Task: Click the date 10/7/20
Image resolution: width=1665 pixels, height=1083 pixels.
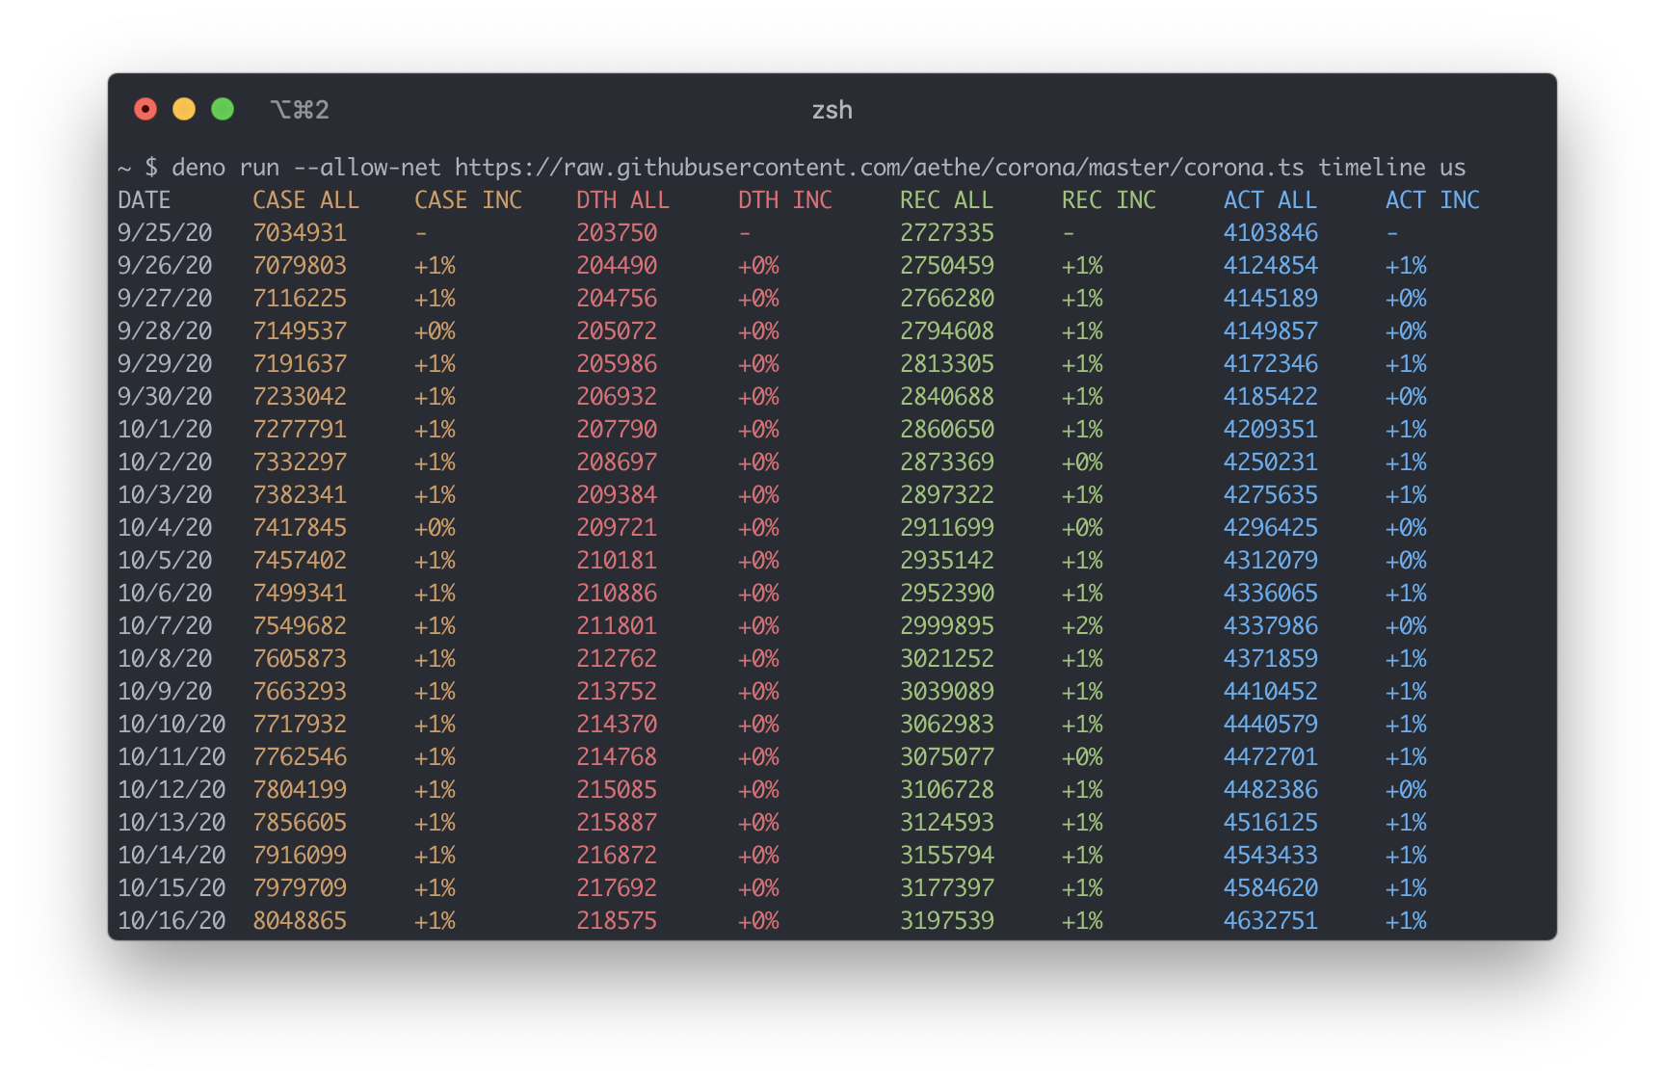Action: point(165,626)
